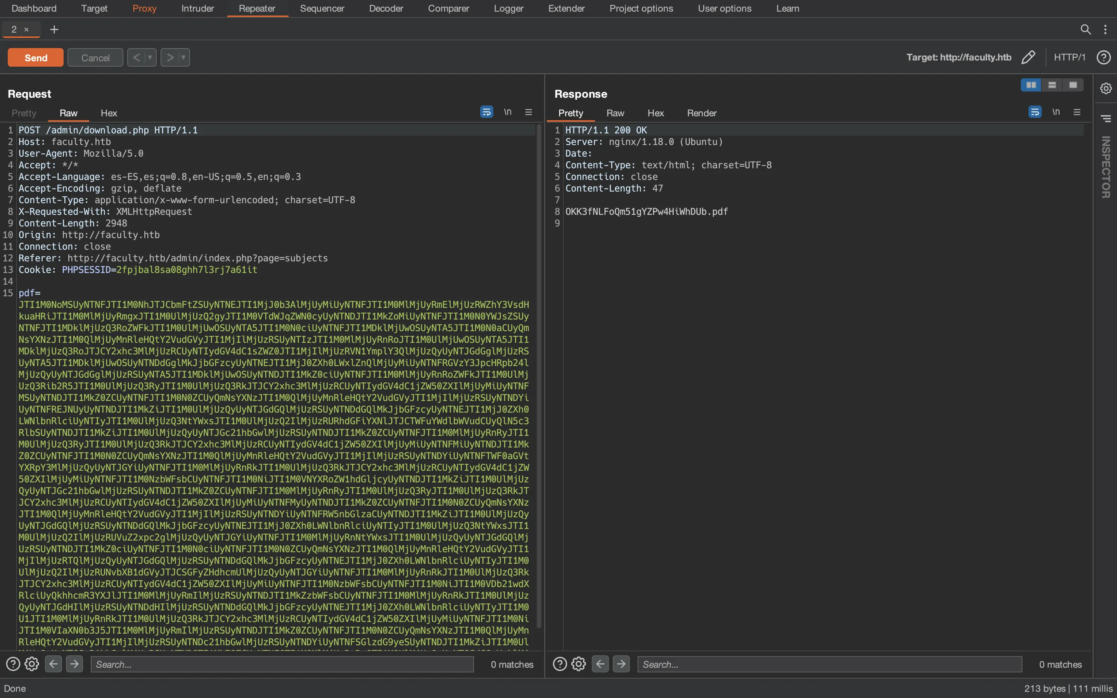Toggle non-printable characters in Response panel

1056,112
